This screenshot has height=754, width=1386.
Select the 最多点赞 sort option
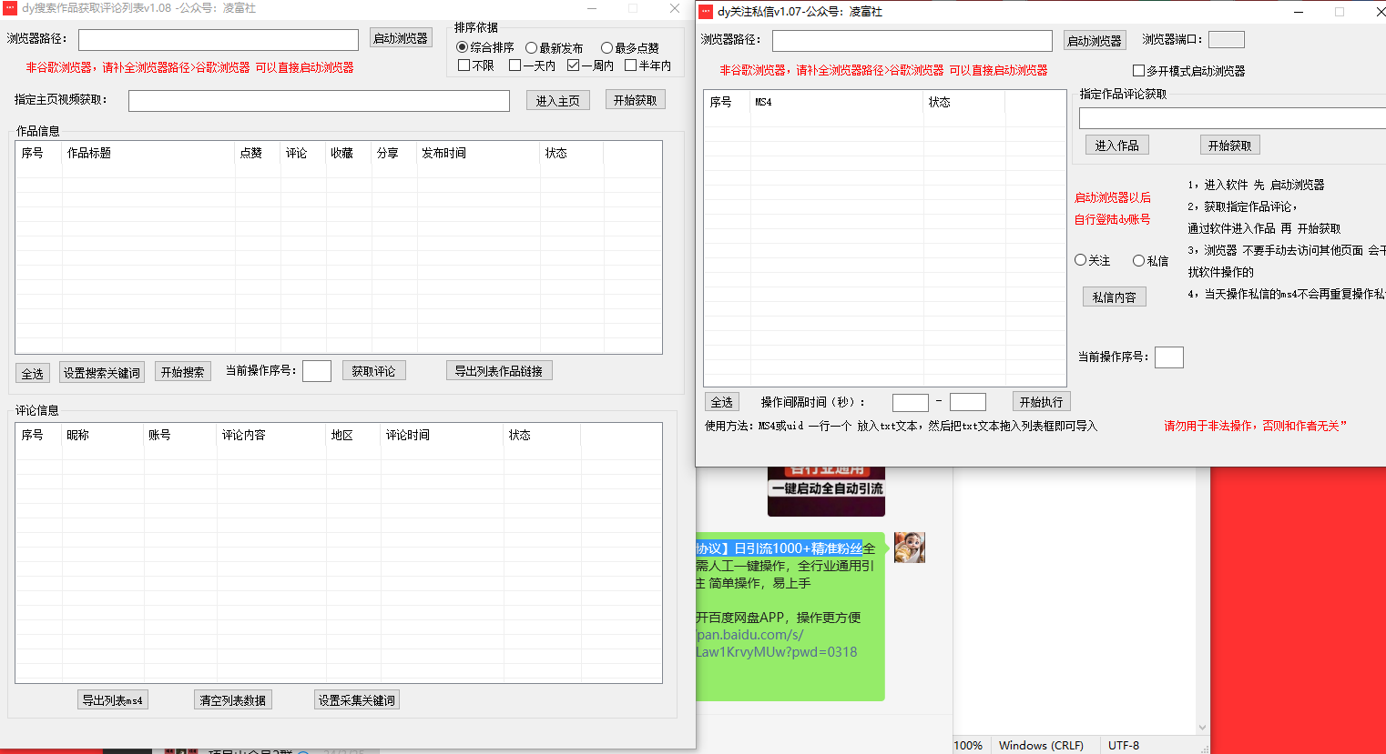(x=606, y=47)
